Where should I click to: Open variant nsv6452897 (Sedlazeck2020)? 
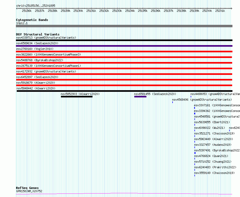[37, 77]
